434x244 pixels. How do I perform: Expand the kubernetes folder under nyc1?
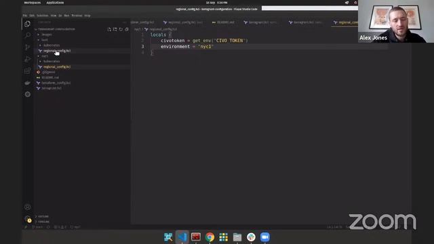52,61
